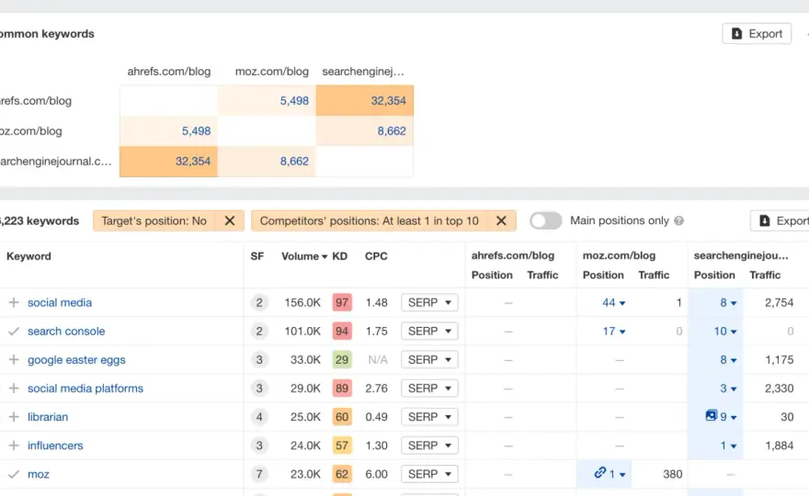
Task: Click 5,498 cell in ahrefs.com/blog matrix row
Action: [x=267, y=100]
